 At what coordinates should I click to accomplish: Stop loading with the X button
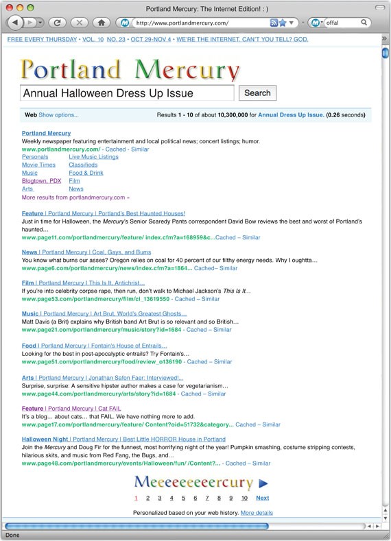click(80, 23)
